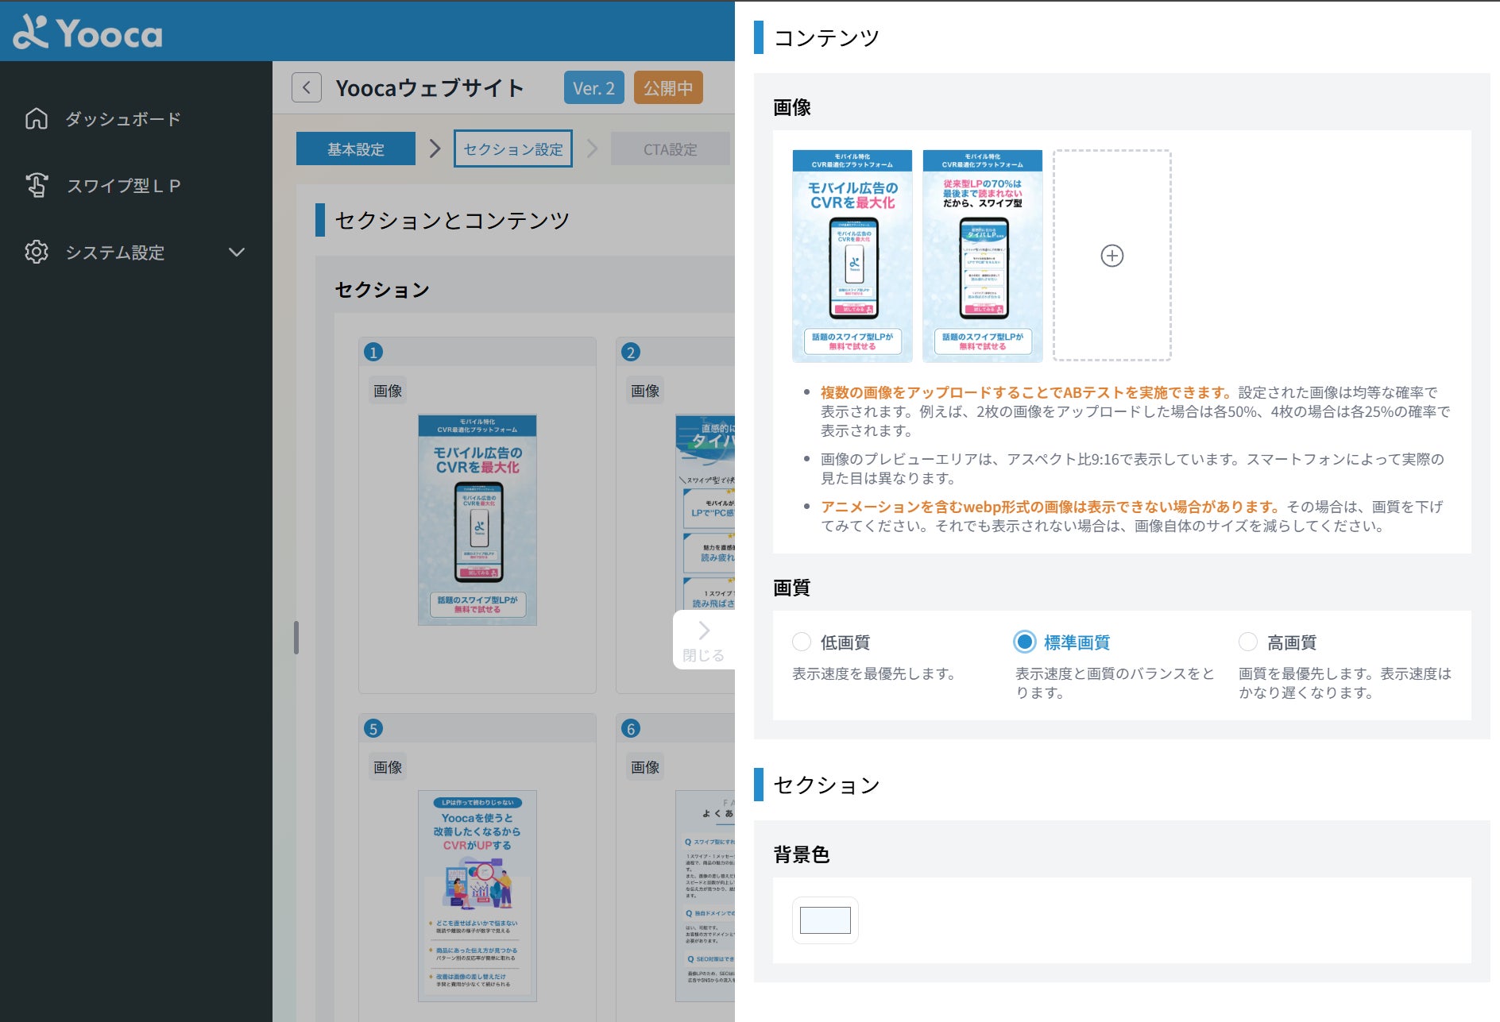Click the コンテンツ panel heading

(x=826, y=37)
